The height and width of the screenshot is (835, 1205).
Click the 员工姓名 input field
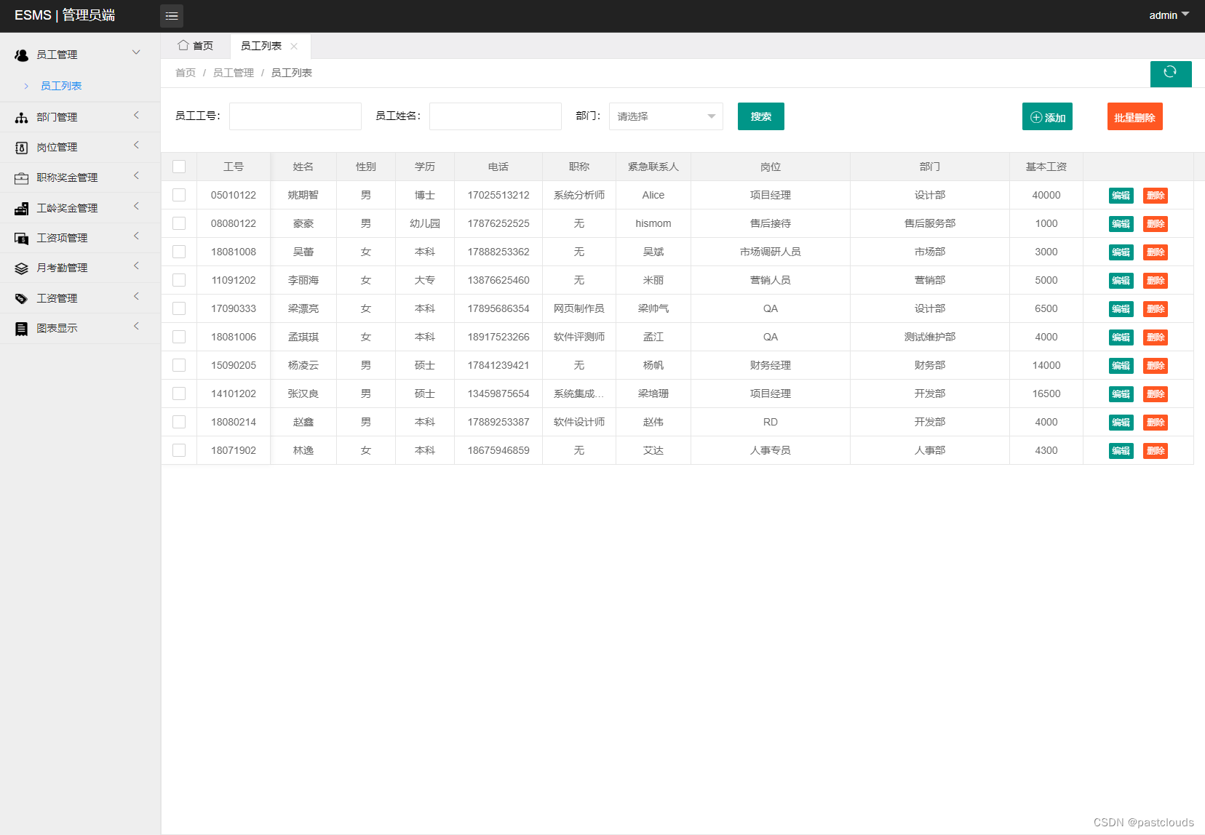tap(496, 116)
